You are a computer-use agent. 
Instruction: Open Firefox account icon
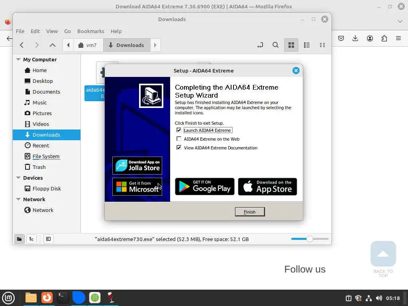[x=370, y=39]
